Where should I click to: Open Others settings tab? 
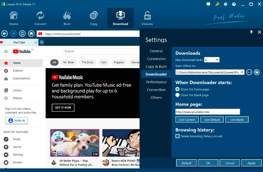coord(156,97)
